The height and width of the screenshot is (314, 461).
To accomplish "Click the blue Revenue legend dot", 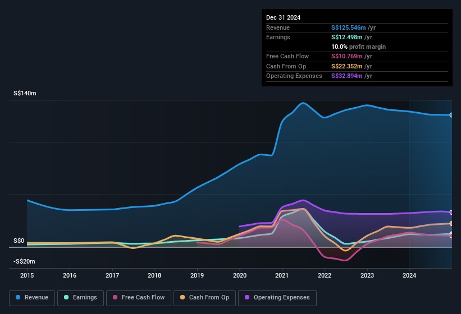I will pyautogui.click(x=19, y=297).
